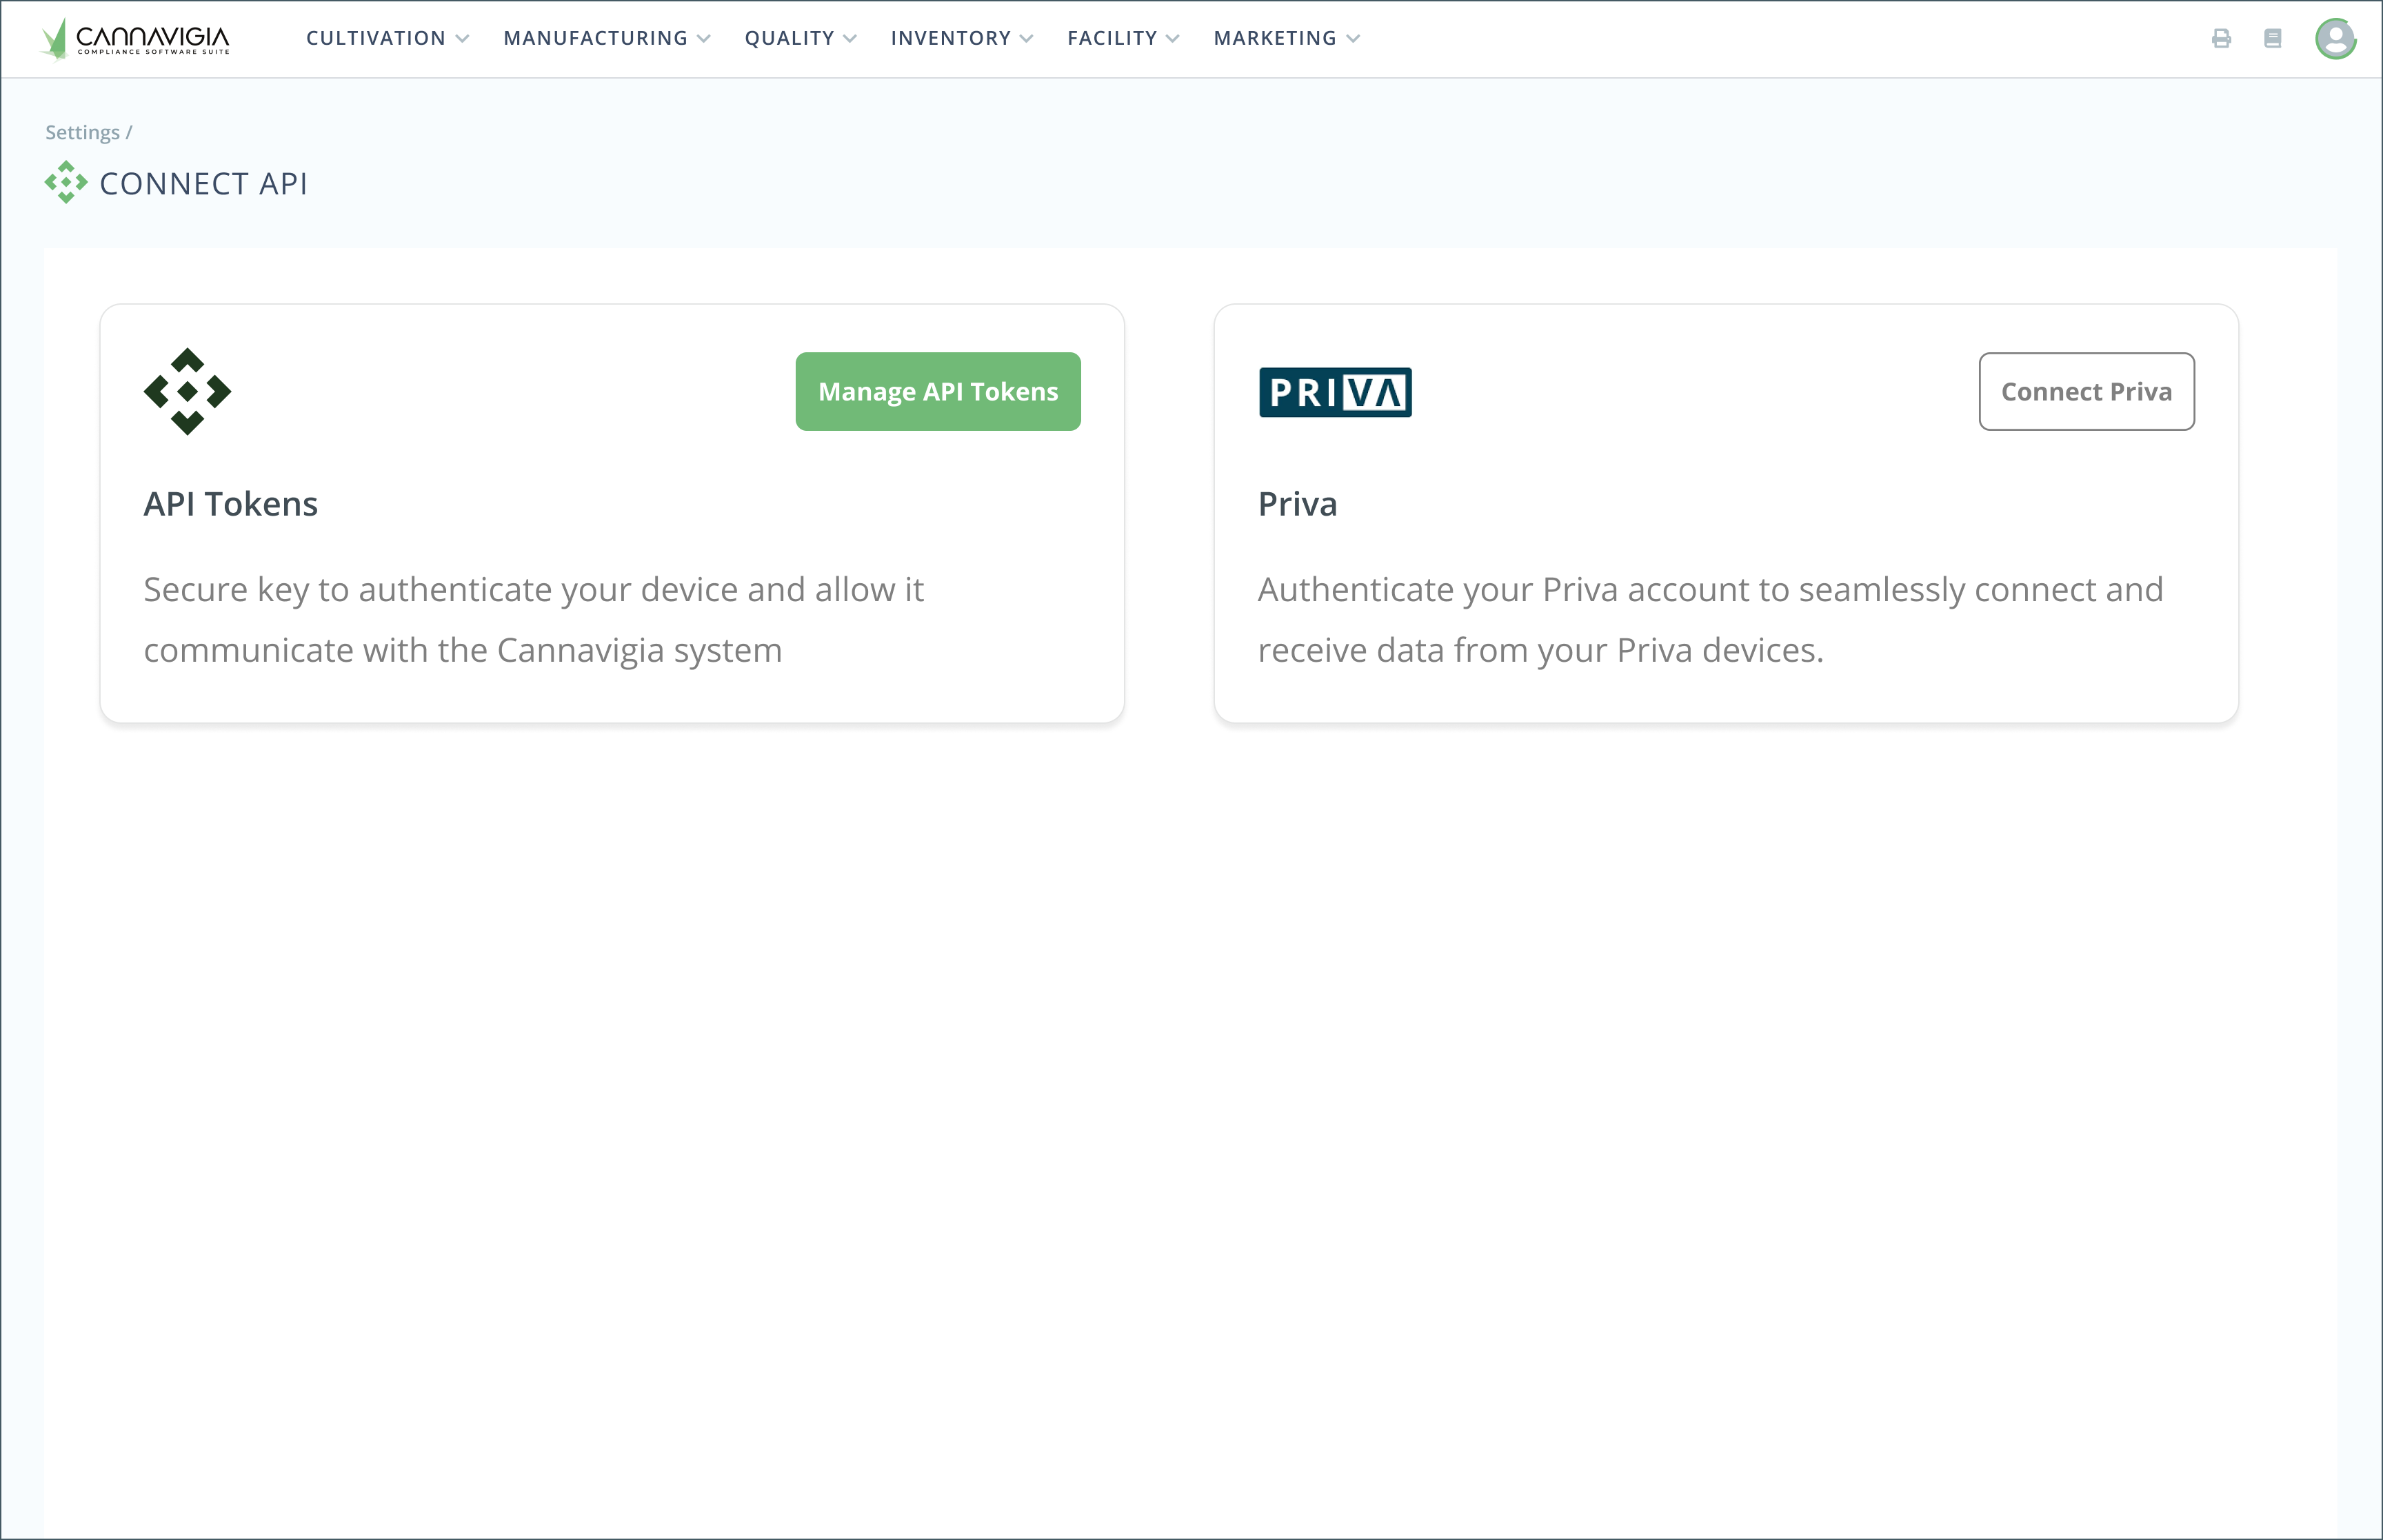Open the Inventory menu label

[951, 39]
